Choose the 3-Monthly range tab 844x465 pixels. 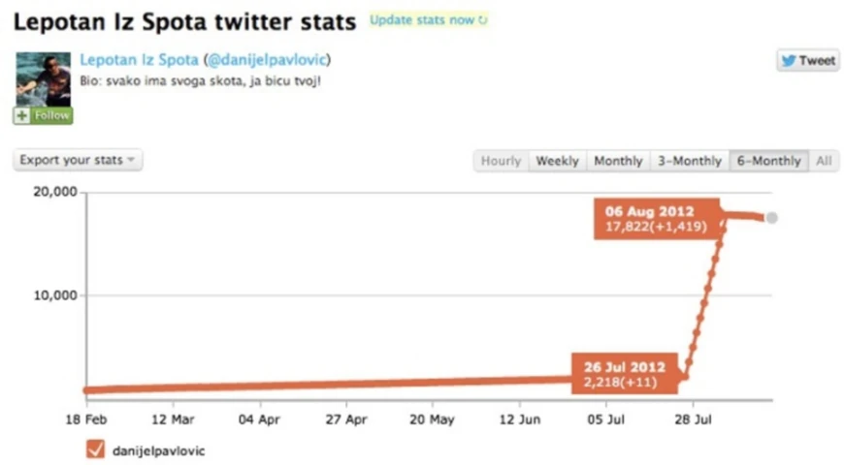690,162
